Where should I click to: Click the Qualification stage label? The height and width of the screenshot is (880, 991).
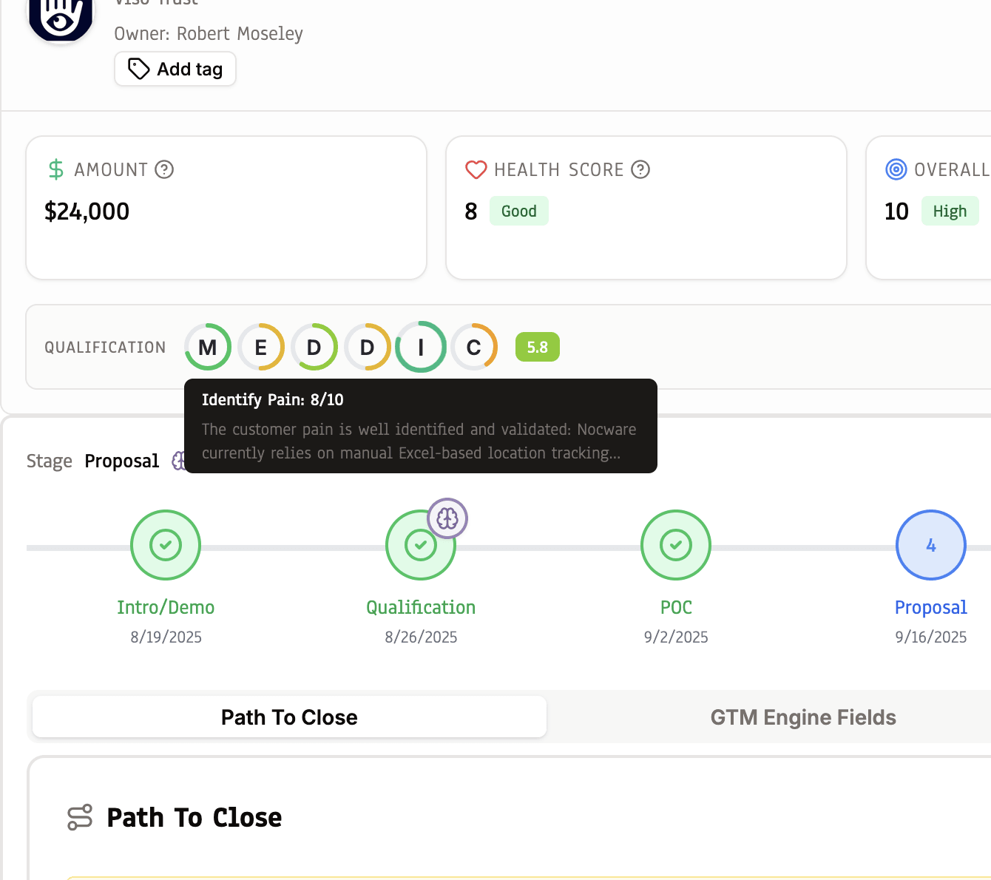click(421, 607)
